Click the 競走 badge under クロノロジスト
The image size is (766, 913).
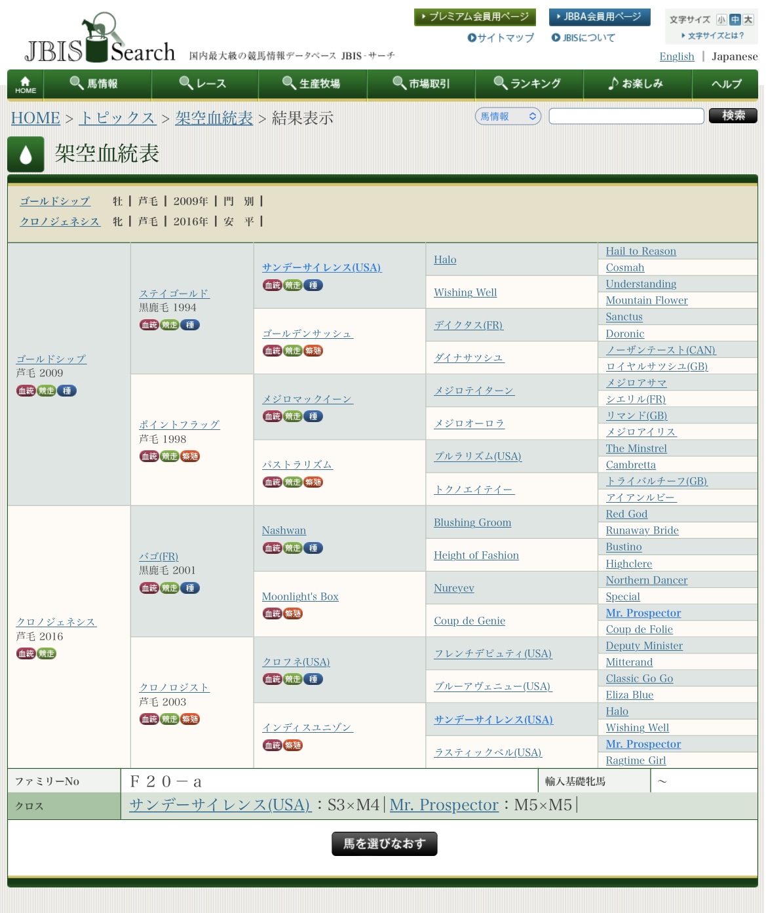tap(170, 720)
